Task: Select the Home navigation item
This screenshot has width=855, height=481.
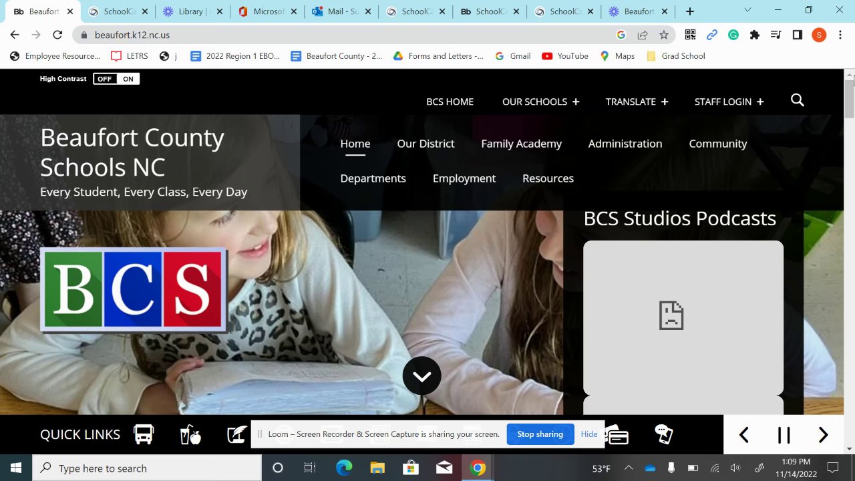Action: click(355, 144)
